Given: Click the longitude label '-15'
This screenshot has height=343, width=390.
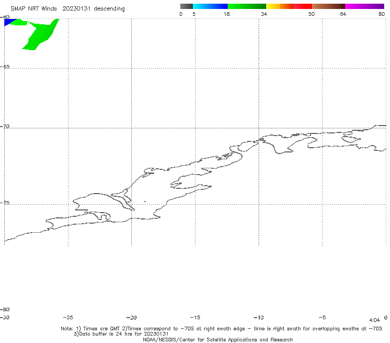Looking at the screenshot, I should pyautogui.click(x=195, y=318).
